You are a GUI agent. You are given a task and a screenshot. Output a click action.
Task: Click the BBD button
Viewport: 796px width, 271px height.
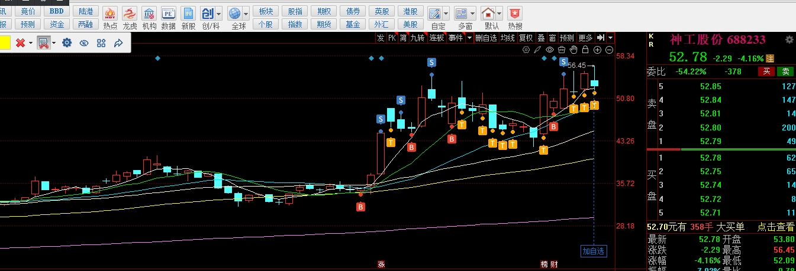click(57, 11)
